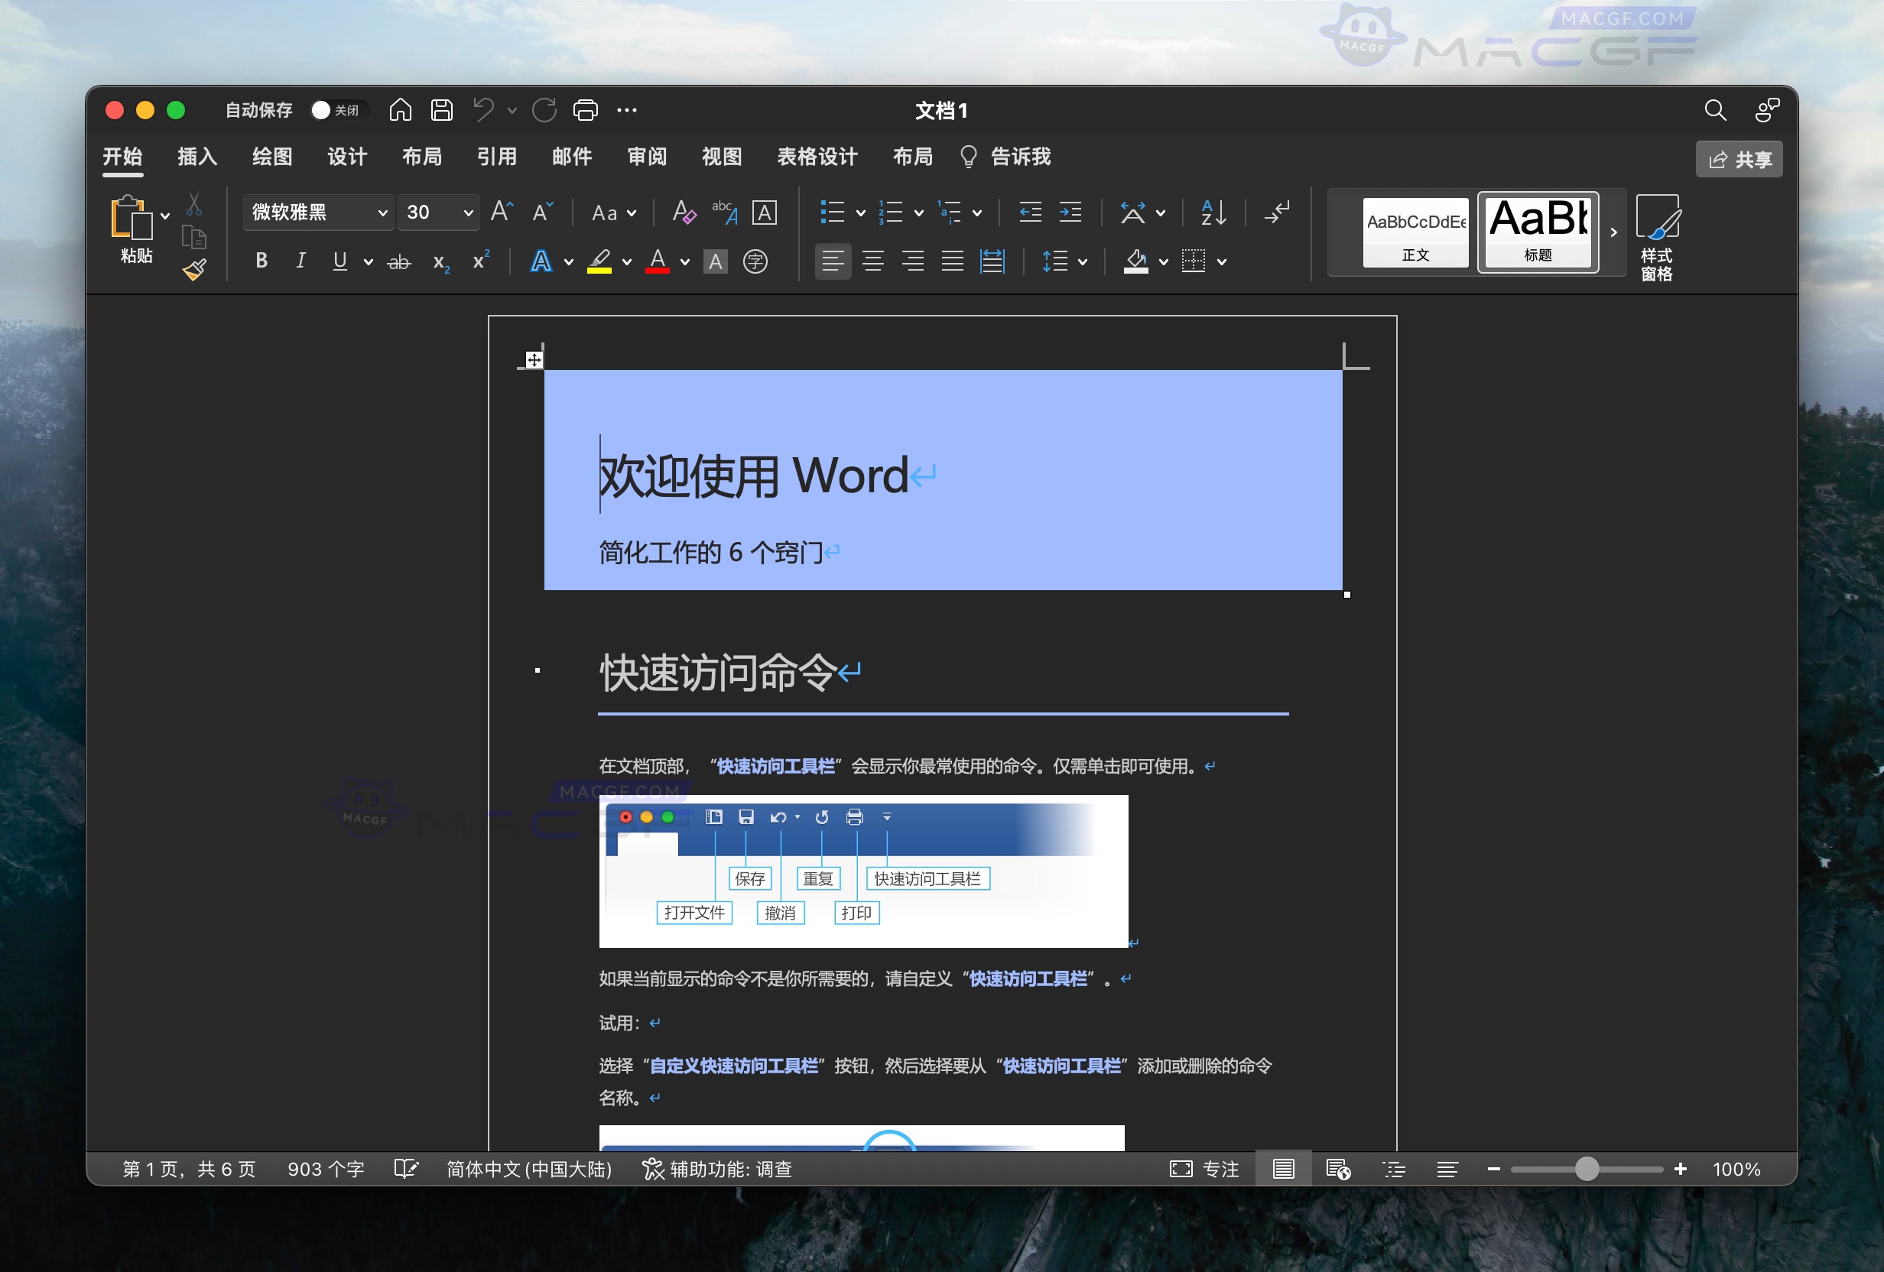Click the 共享 share button

coord(1738,159)
